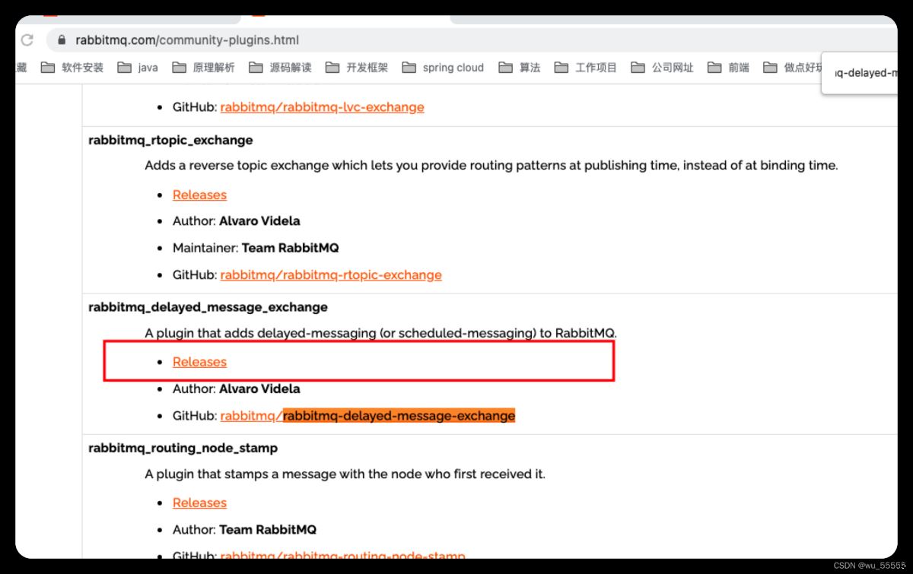This screenshot has width=913, height=574.
Task: Open the 开发框架 bookmark folder
Action: [x=357, y=68]
